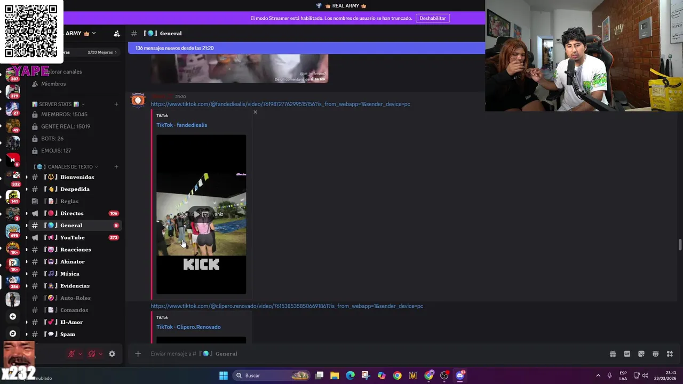The image size is (683, 384).
Task: Open OBS Studio from taskbar
Action: pos(444,375)
